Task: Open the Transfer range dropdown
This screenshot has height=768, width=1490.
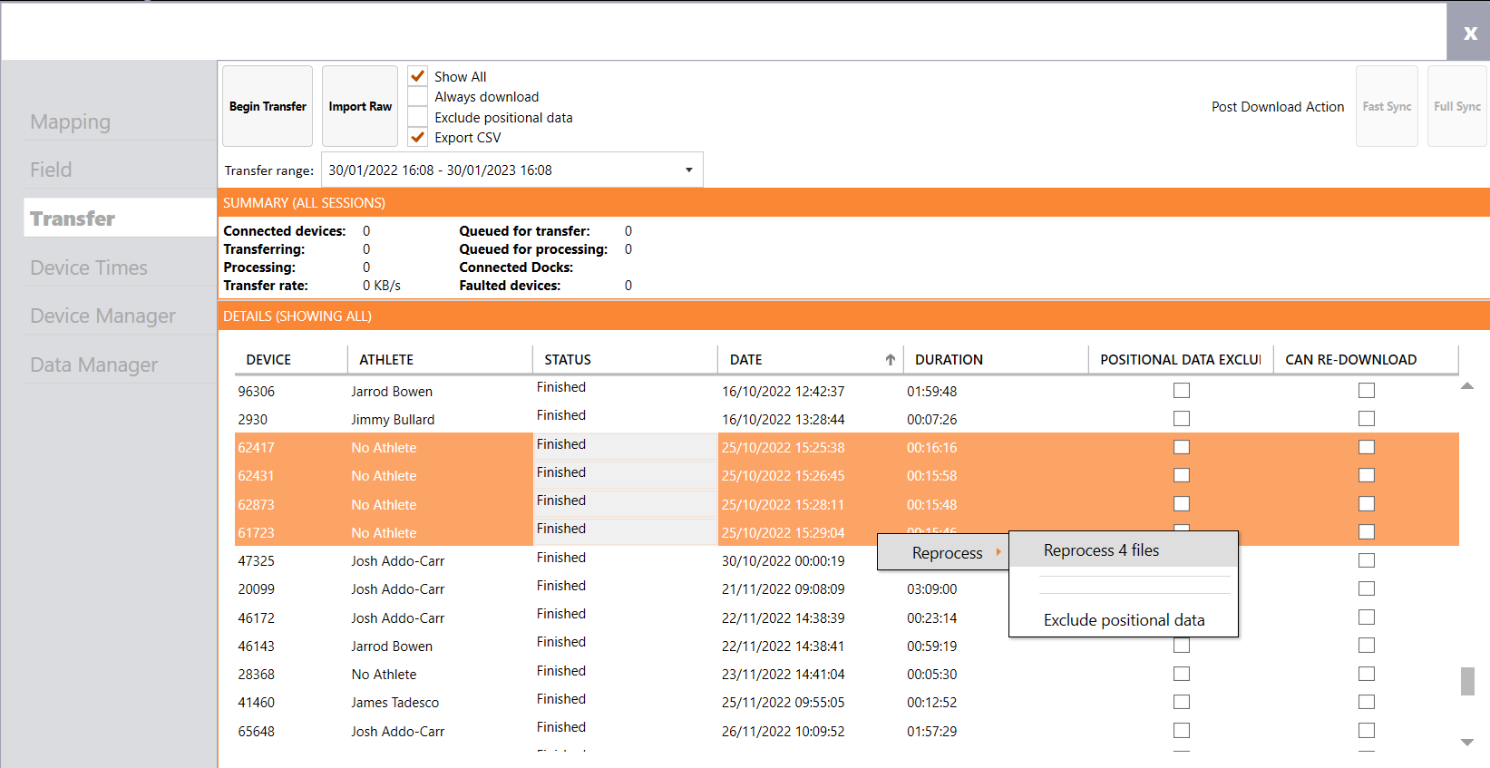Action: pos(688,170)
